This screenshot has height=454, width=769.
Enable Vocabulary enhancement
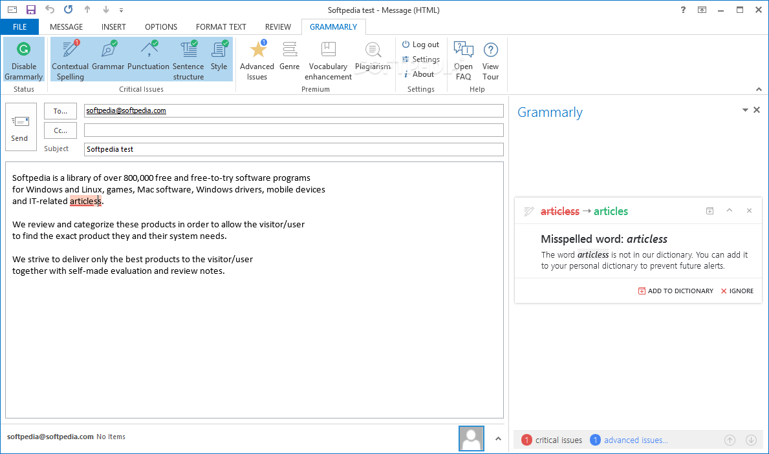click(328, 59)
